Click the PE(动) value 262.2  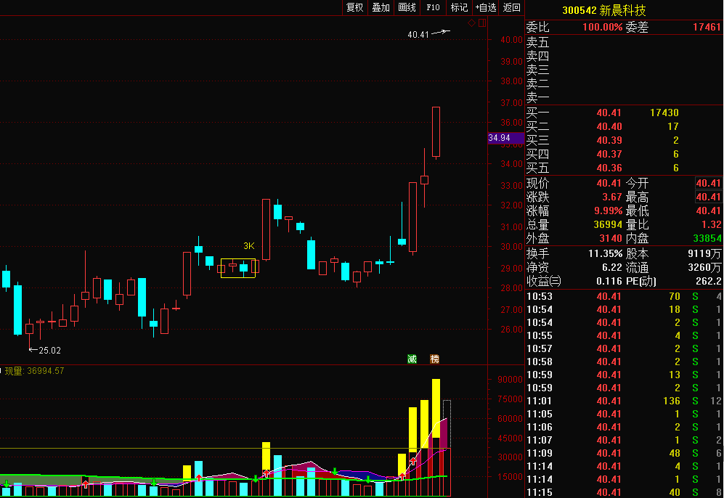(x=708, y=281)
